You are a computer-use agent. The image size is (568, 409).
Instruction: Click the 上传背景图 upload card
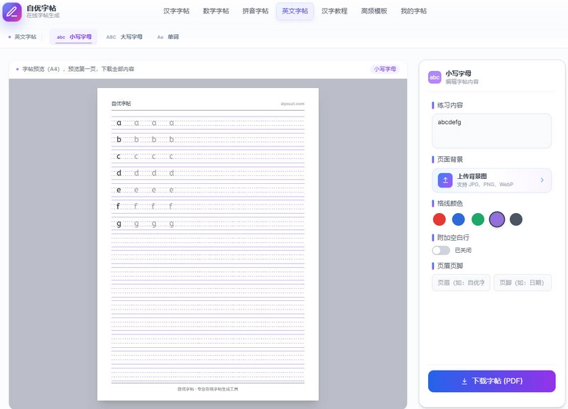[491, 180]
